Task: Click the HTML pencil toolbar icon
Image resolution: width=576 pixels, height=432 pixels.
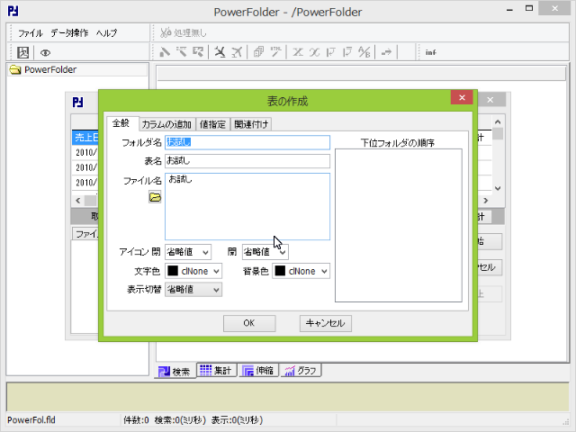Action: click(x=276, y=52)
